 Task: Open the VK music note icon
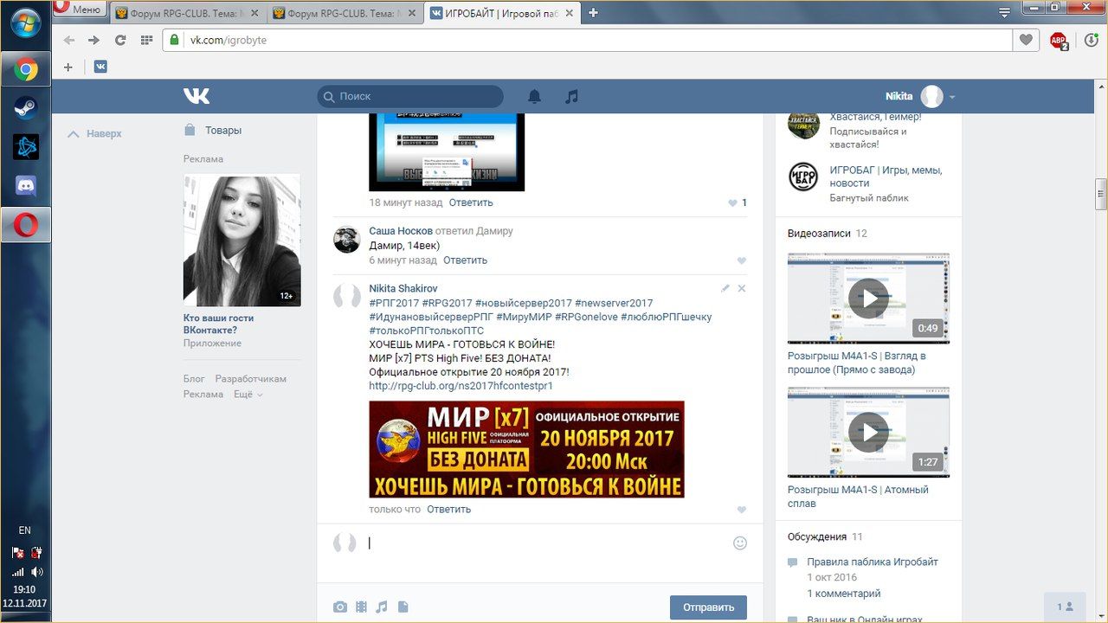tap(571, 97)
